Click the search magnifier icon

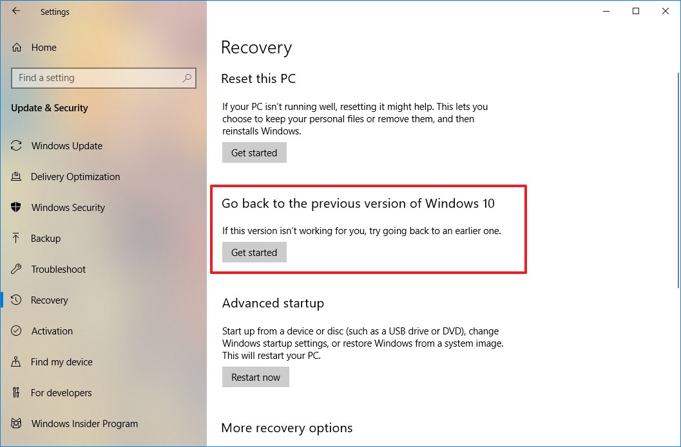point(187,78)
